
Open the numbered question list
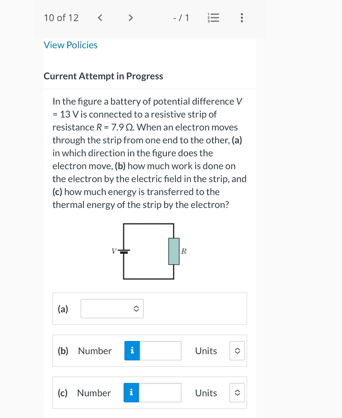(213, 18)
